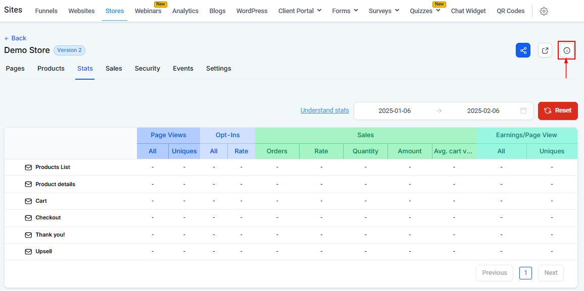Screen dimensions: 584x291
Task: Click envelope icon beside Upsell
Action: pos(28,252)
